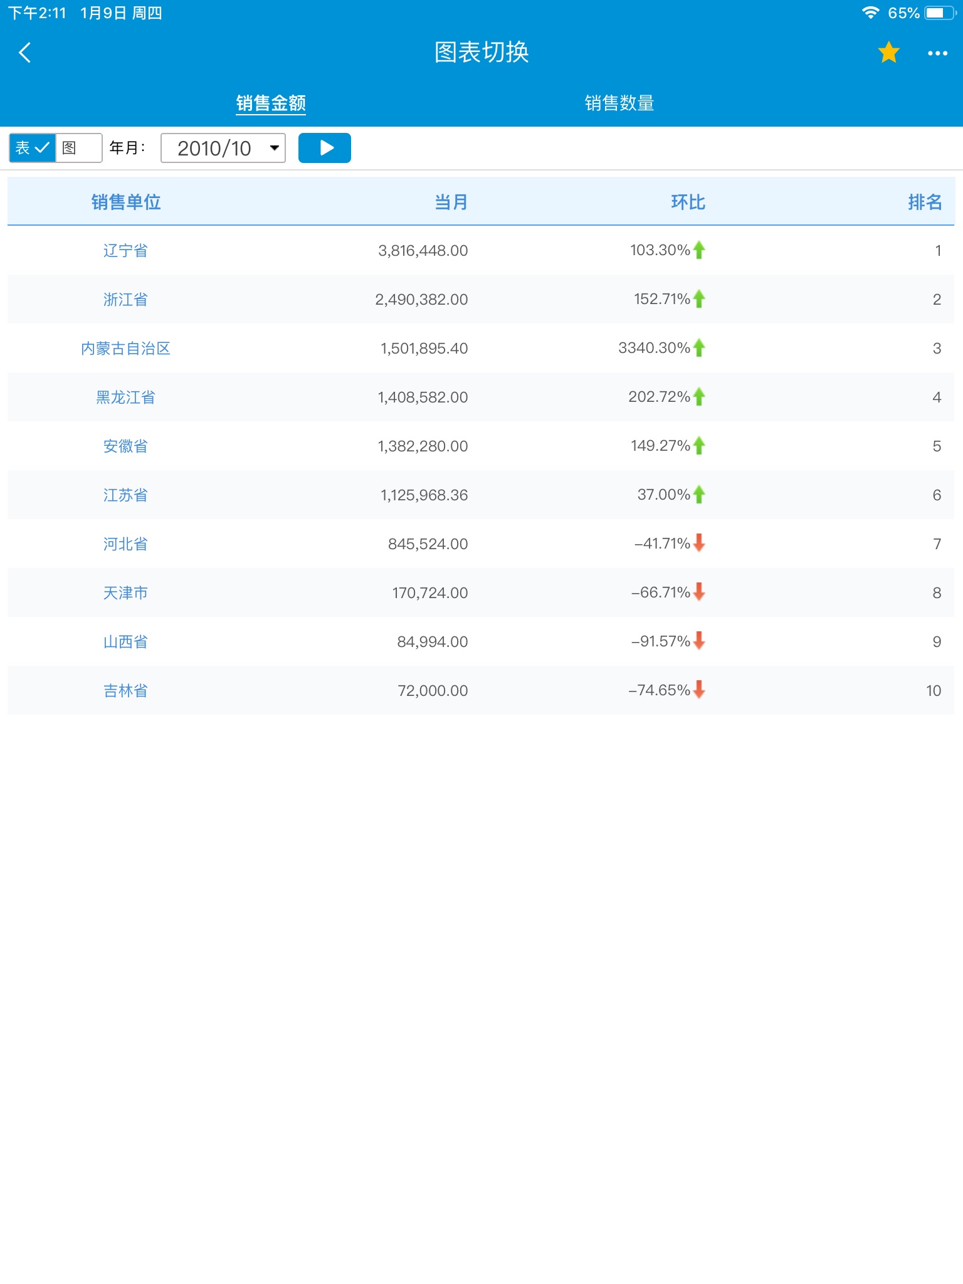Select the value 1,382,280.00
Image resolution: width=963 pixels, height=1284 pixels.
tap(423, 446)
